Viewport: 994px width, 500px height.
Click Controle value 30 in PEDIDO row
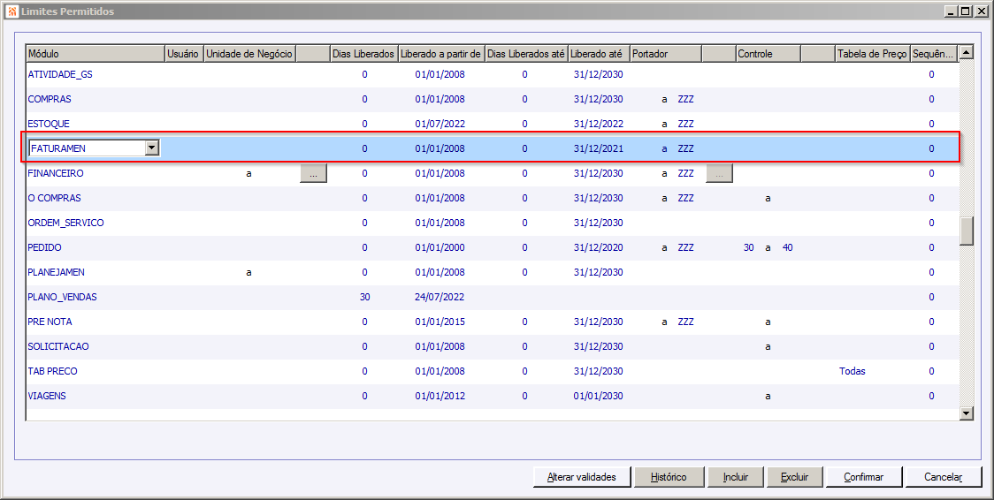pyautogui.click(x=749, y=247)
